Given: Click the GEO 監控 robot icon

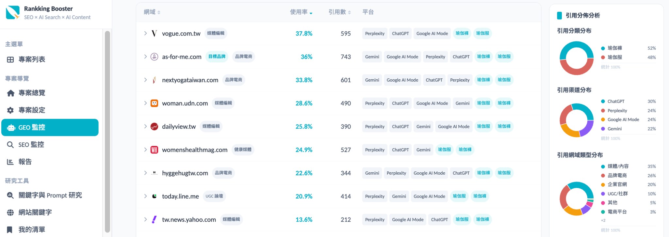Looking at the screenshot, I should 11,128.
